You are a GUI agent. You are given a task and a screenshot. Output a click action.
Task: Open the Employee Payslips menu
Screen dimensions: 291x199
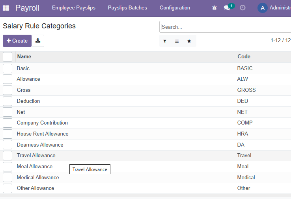click(x=74, y=8)
